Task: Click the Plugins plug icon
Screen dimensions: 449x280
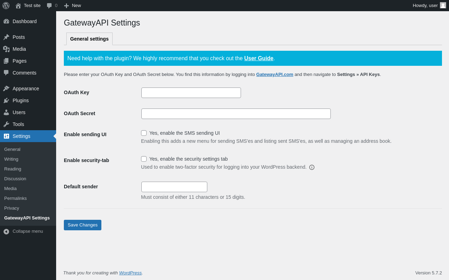Action: pyautogui.click(x=6, y=100)
